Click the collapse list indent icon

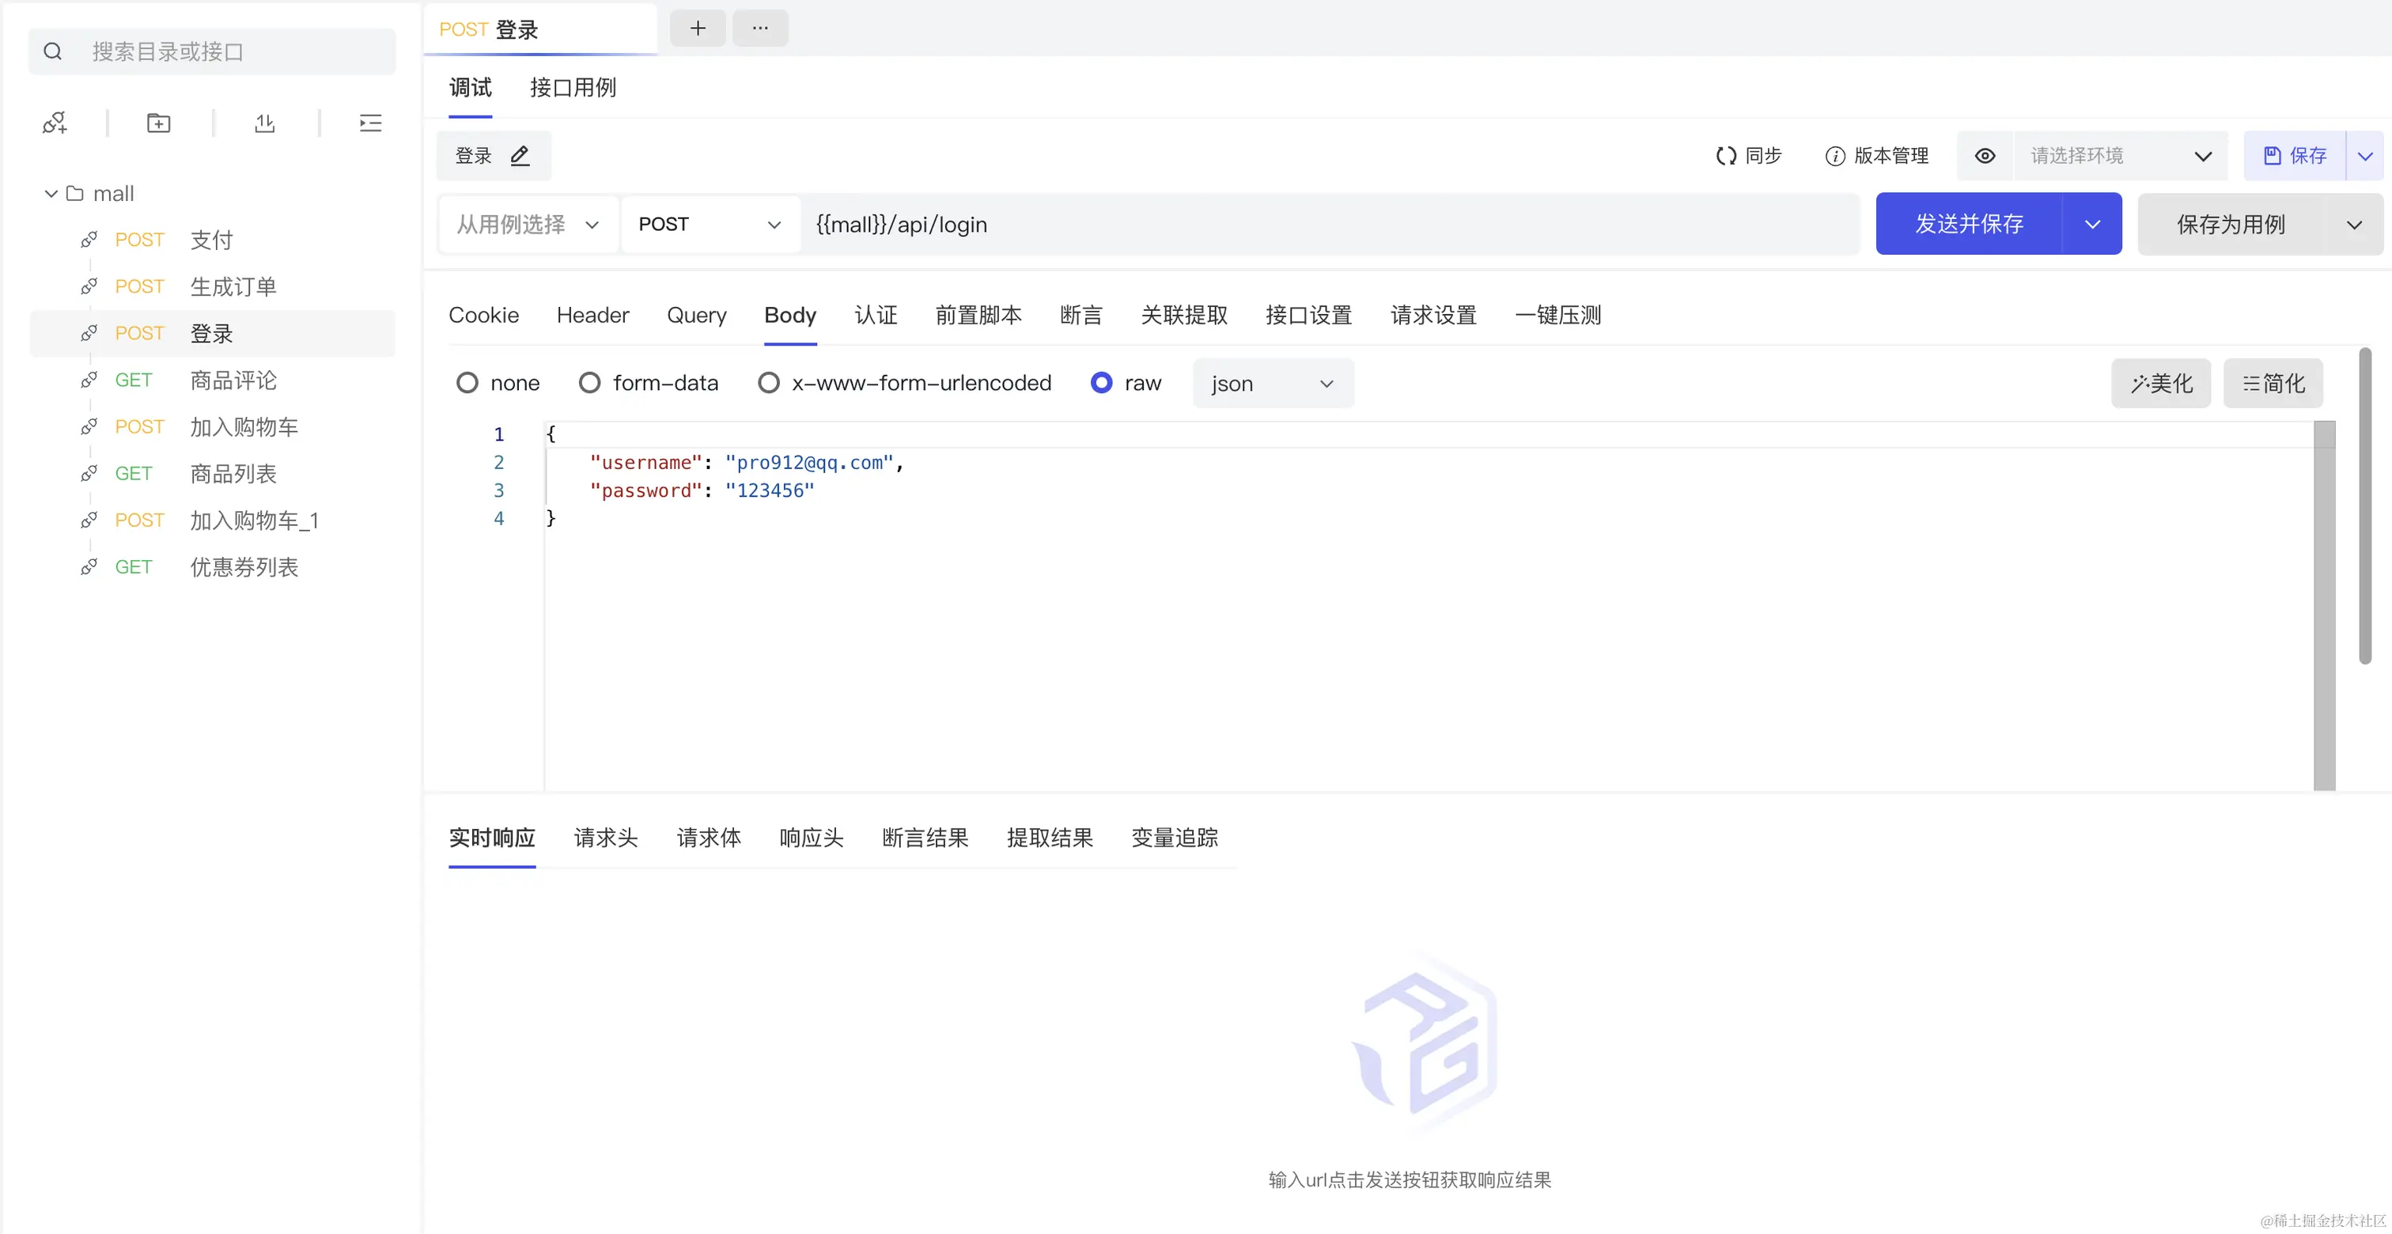[370, 123]
